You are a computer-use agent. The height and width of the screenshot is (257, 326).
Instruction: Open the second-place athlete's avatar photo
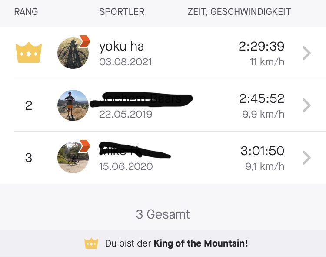[73, 105]
